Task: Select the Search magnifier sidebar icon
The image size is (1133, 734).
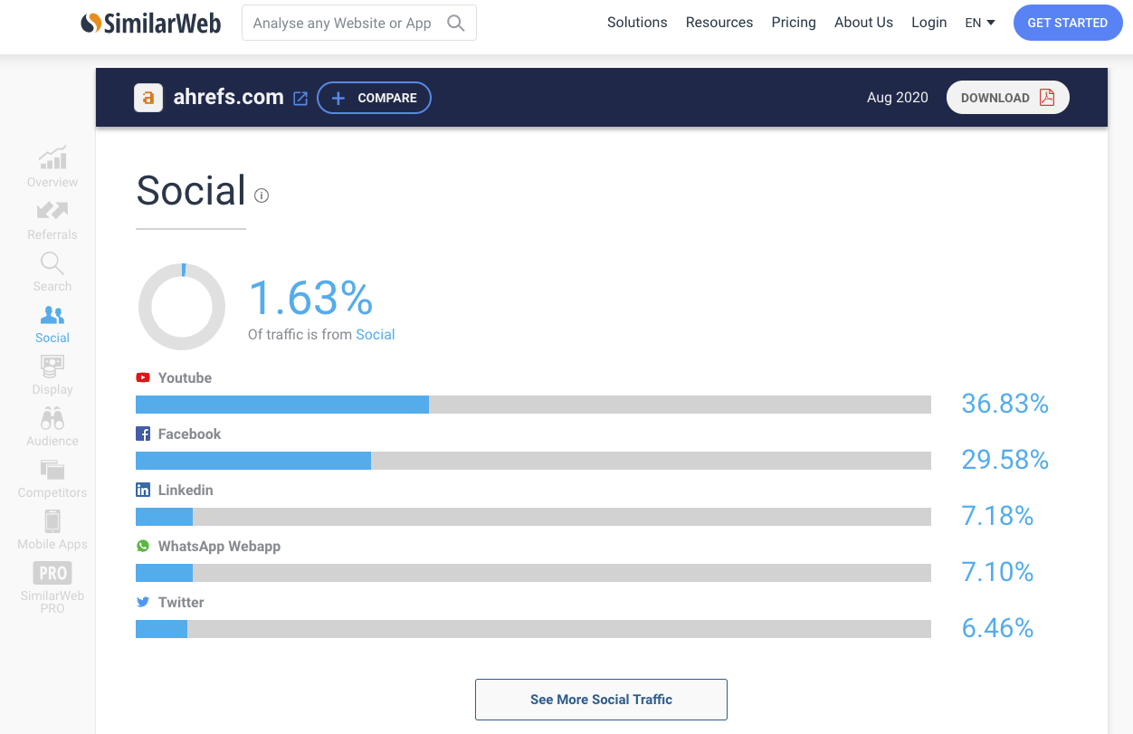Action: click(52, 263)
